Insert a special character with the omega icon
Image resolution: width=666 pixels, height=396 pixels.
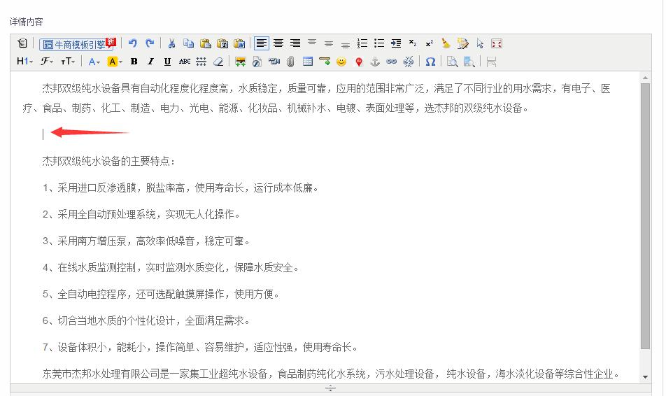[x=430, y=62]
